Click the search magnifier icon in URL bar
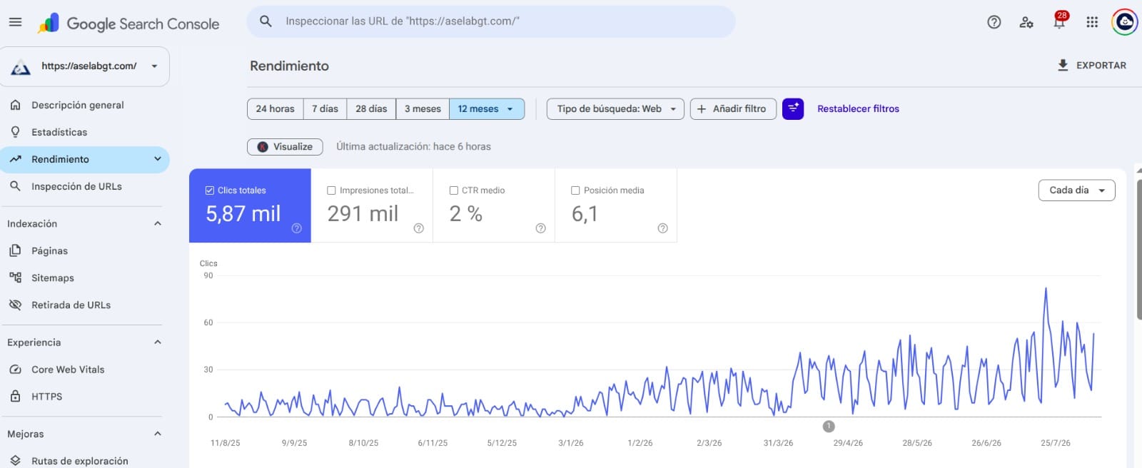The height and width of the screenshot is (468, 1142). pyautogui.click(x=266, y=21)
